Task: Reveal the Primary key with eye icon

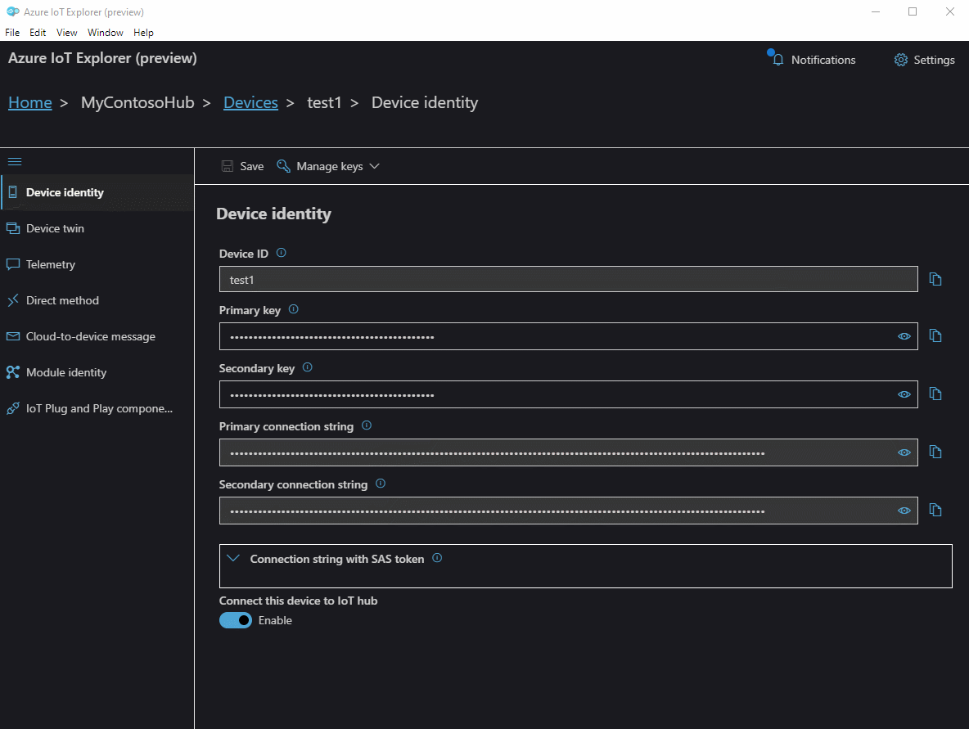Action: (904, 337)
